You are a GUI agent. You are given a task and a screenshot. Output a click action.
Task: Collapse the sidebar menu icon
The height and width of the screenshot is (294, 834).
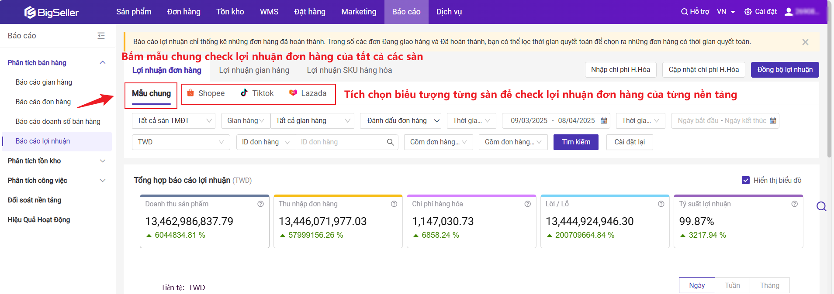101,36
